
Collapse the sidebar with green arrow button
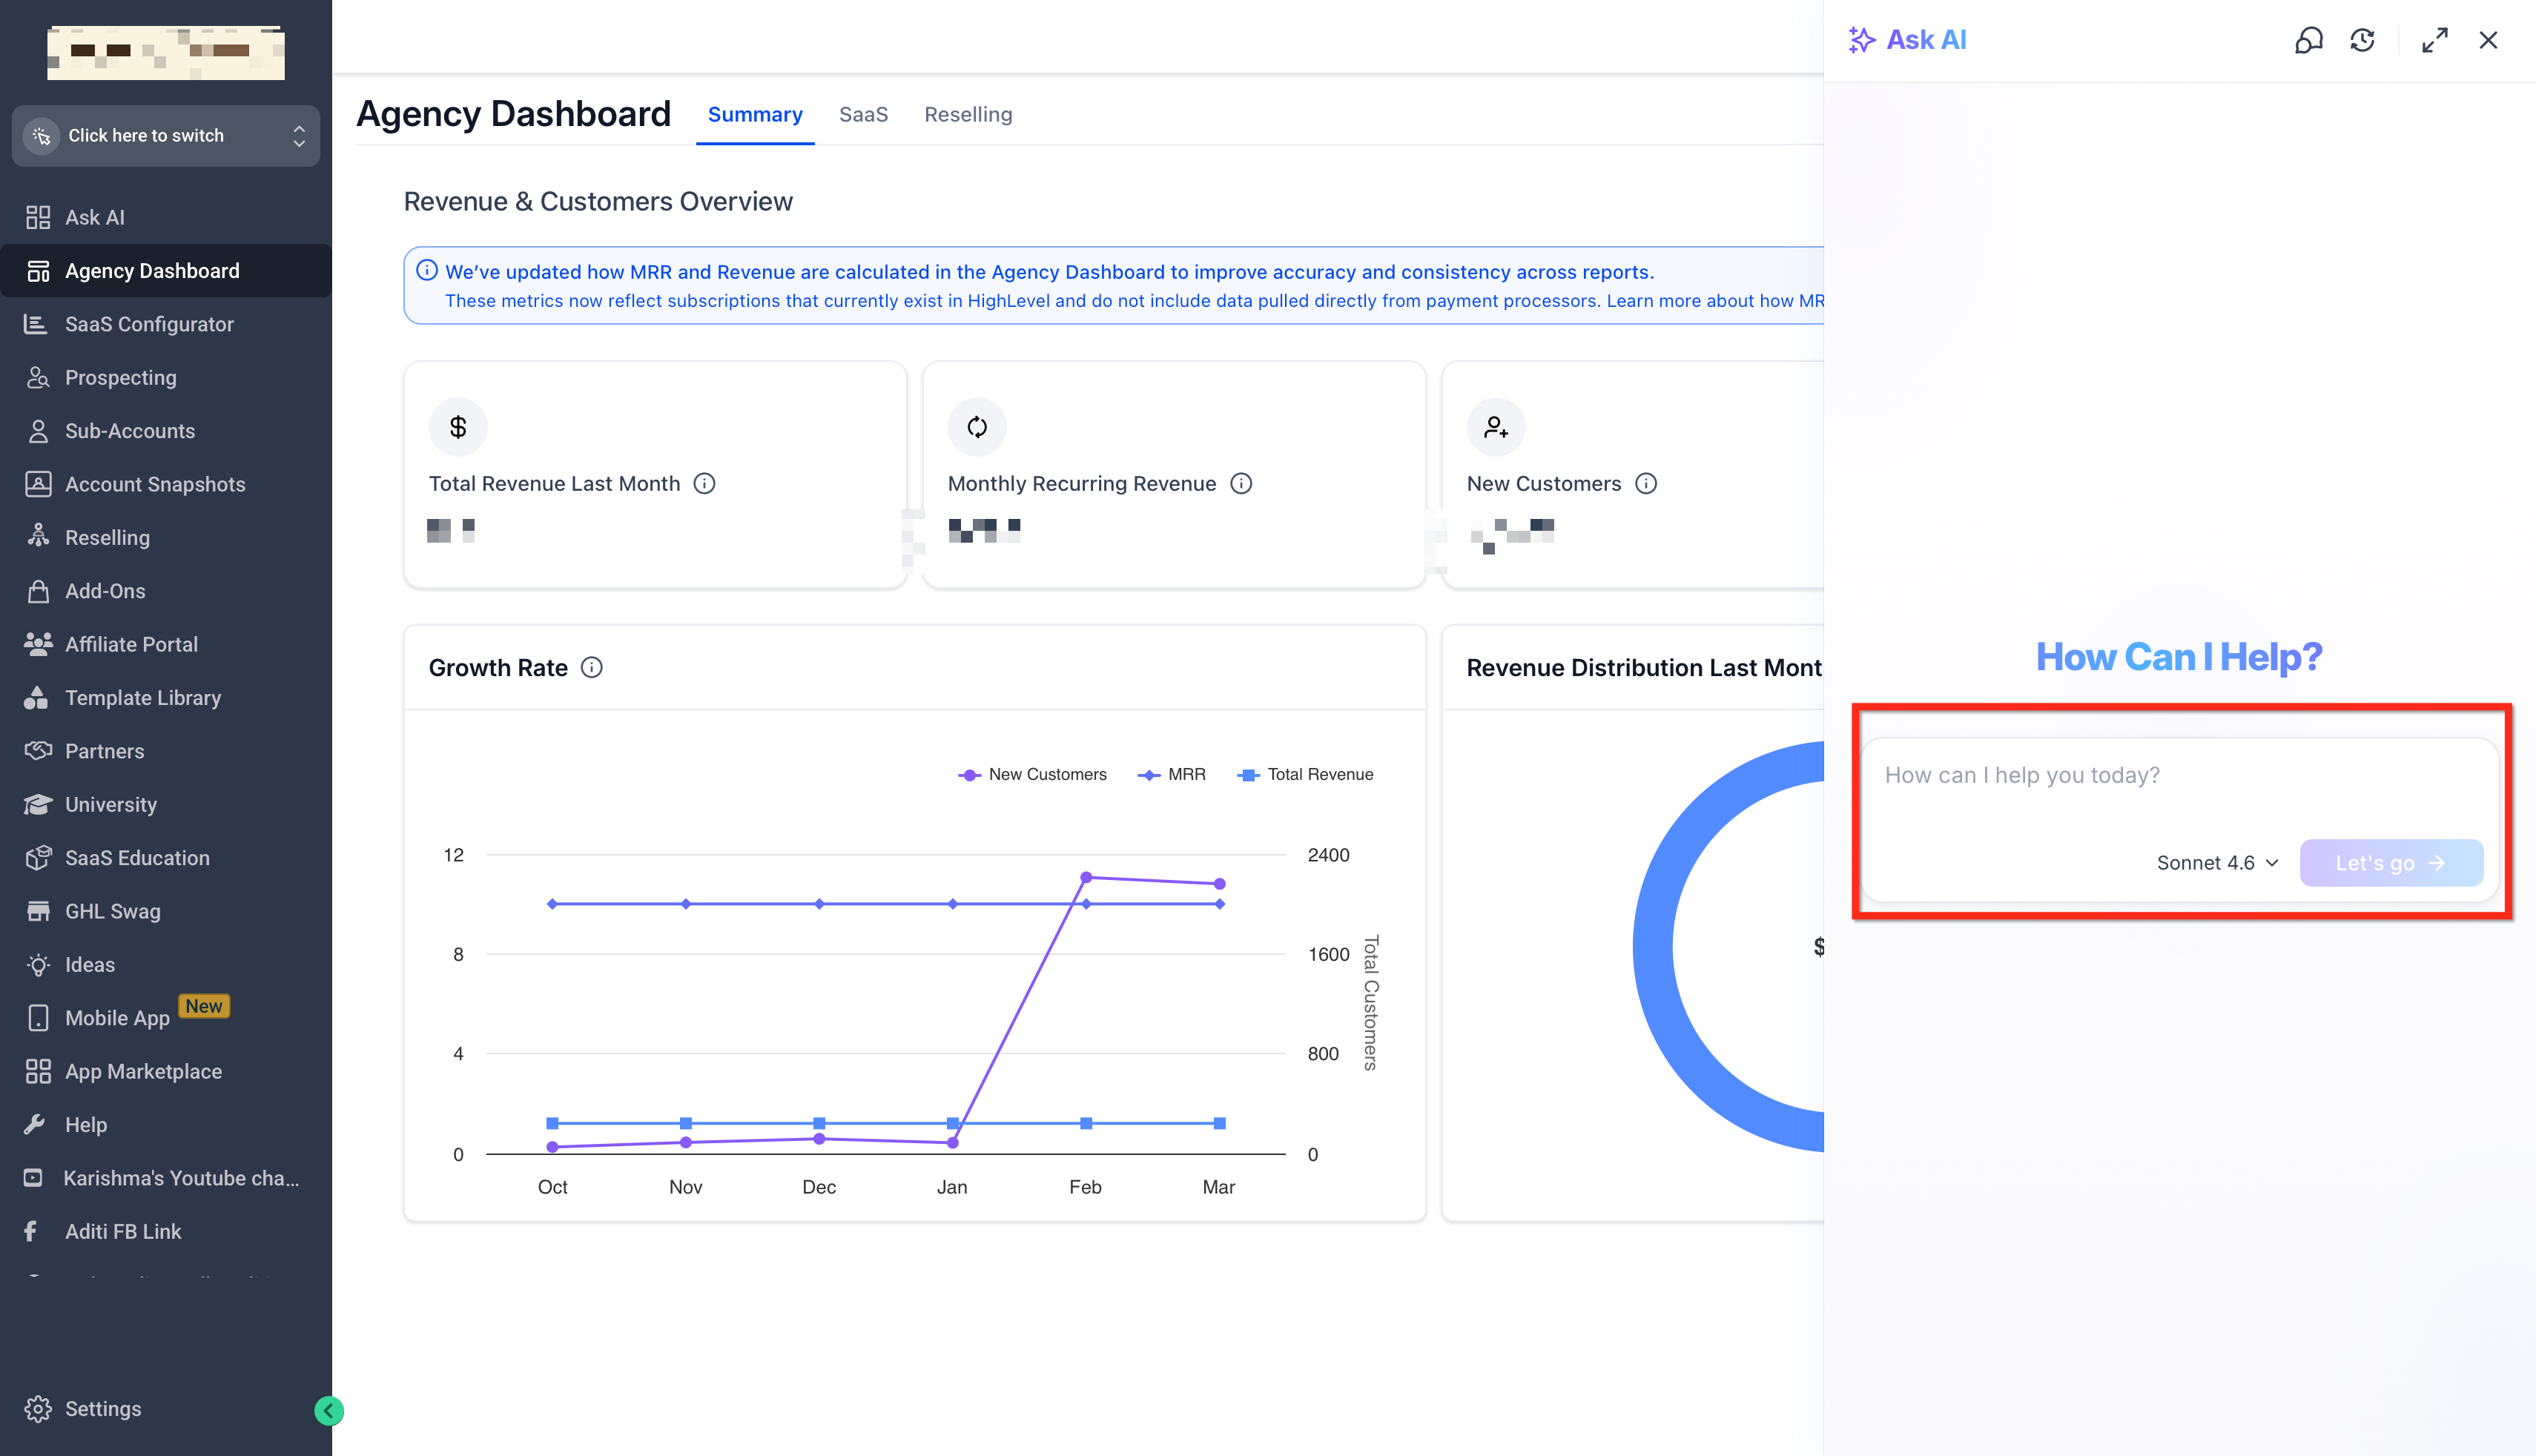[x=329, y=1410]
